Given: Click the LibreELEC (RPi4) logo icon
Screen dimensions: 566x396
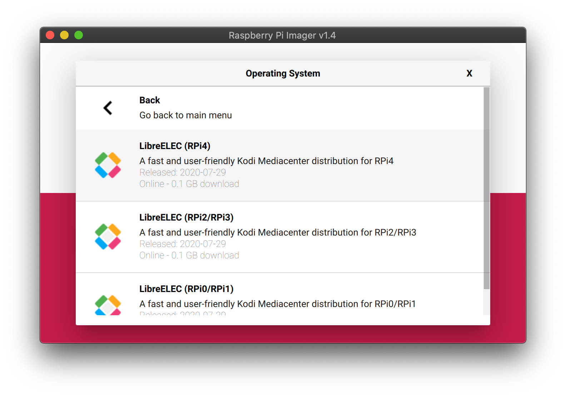Looking at the screenshot, I should (x=108, y=165).
